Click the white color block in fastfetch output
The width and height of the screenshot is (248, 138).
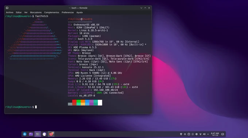point(100,102)
